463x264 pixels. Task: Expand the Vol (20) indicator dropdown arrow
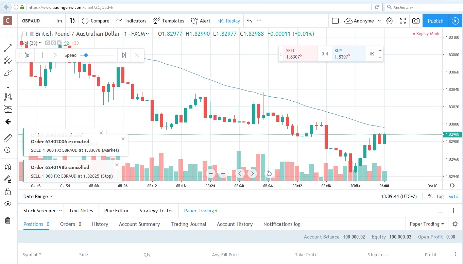[x=40, y=43]
